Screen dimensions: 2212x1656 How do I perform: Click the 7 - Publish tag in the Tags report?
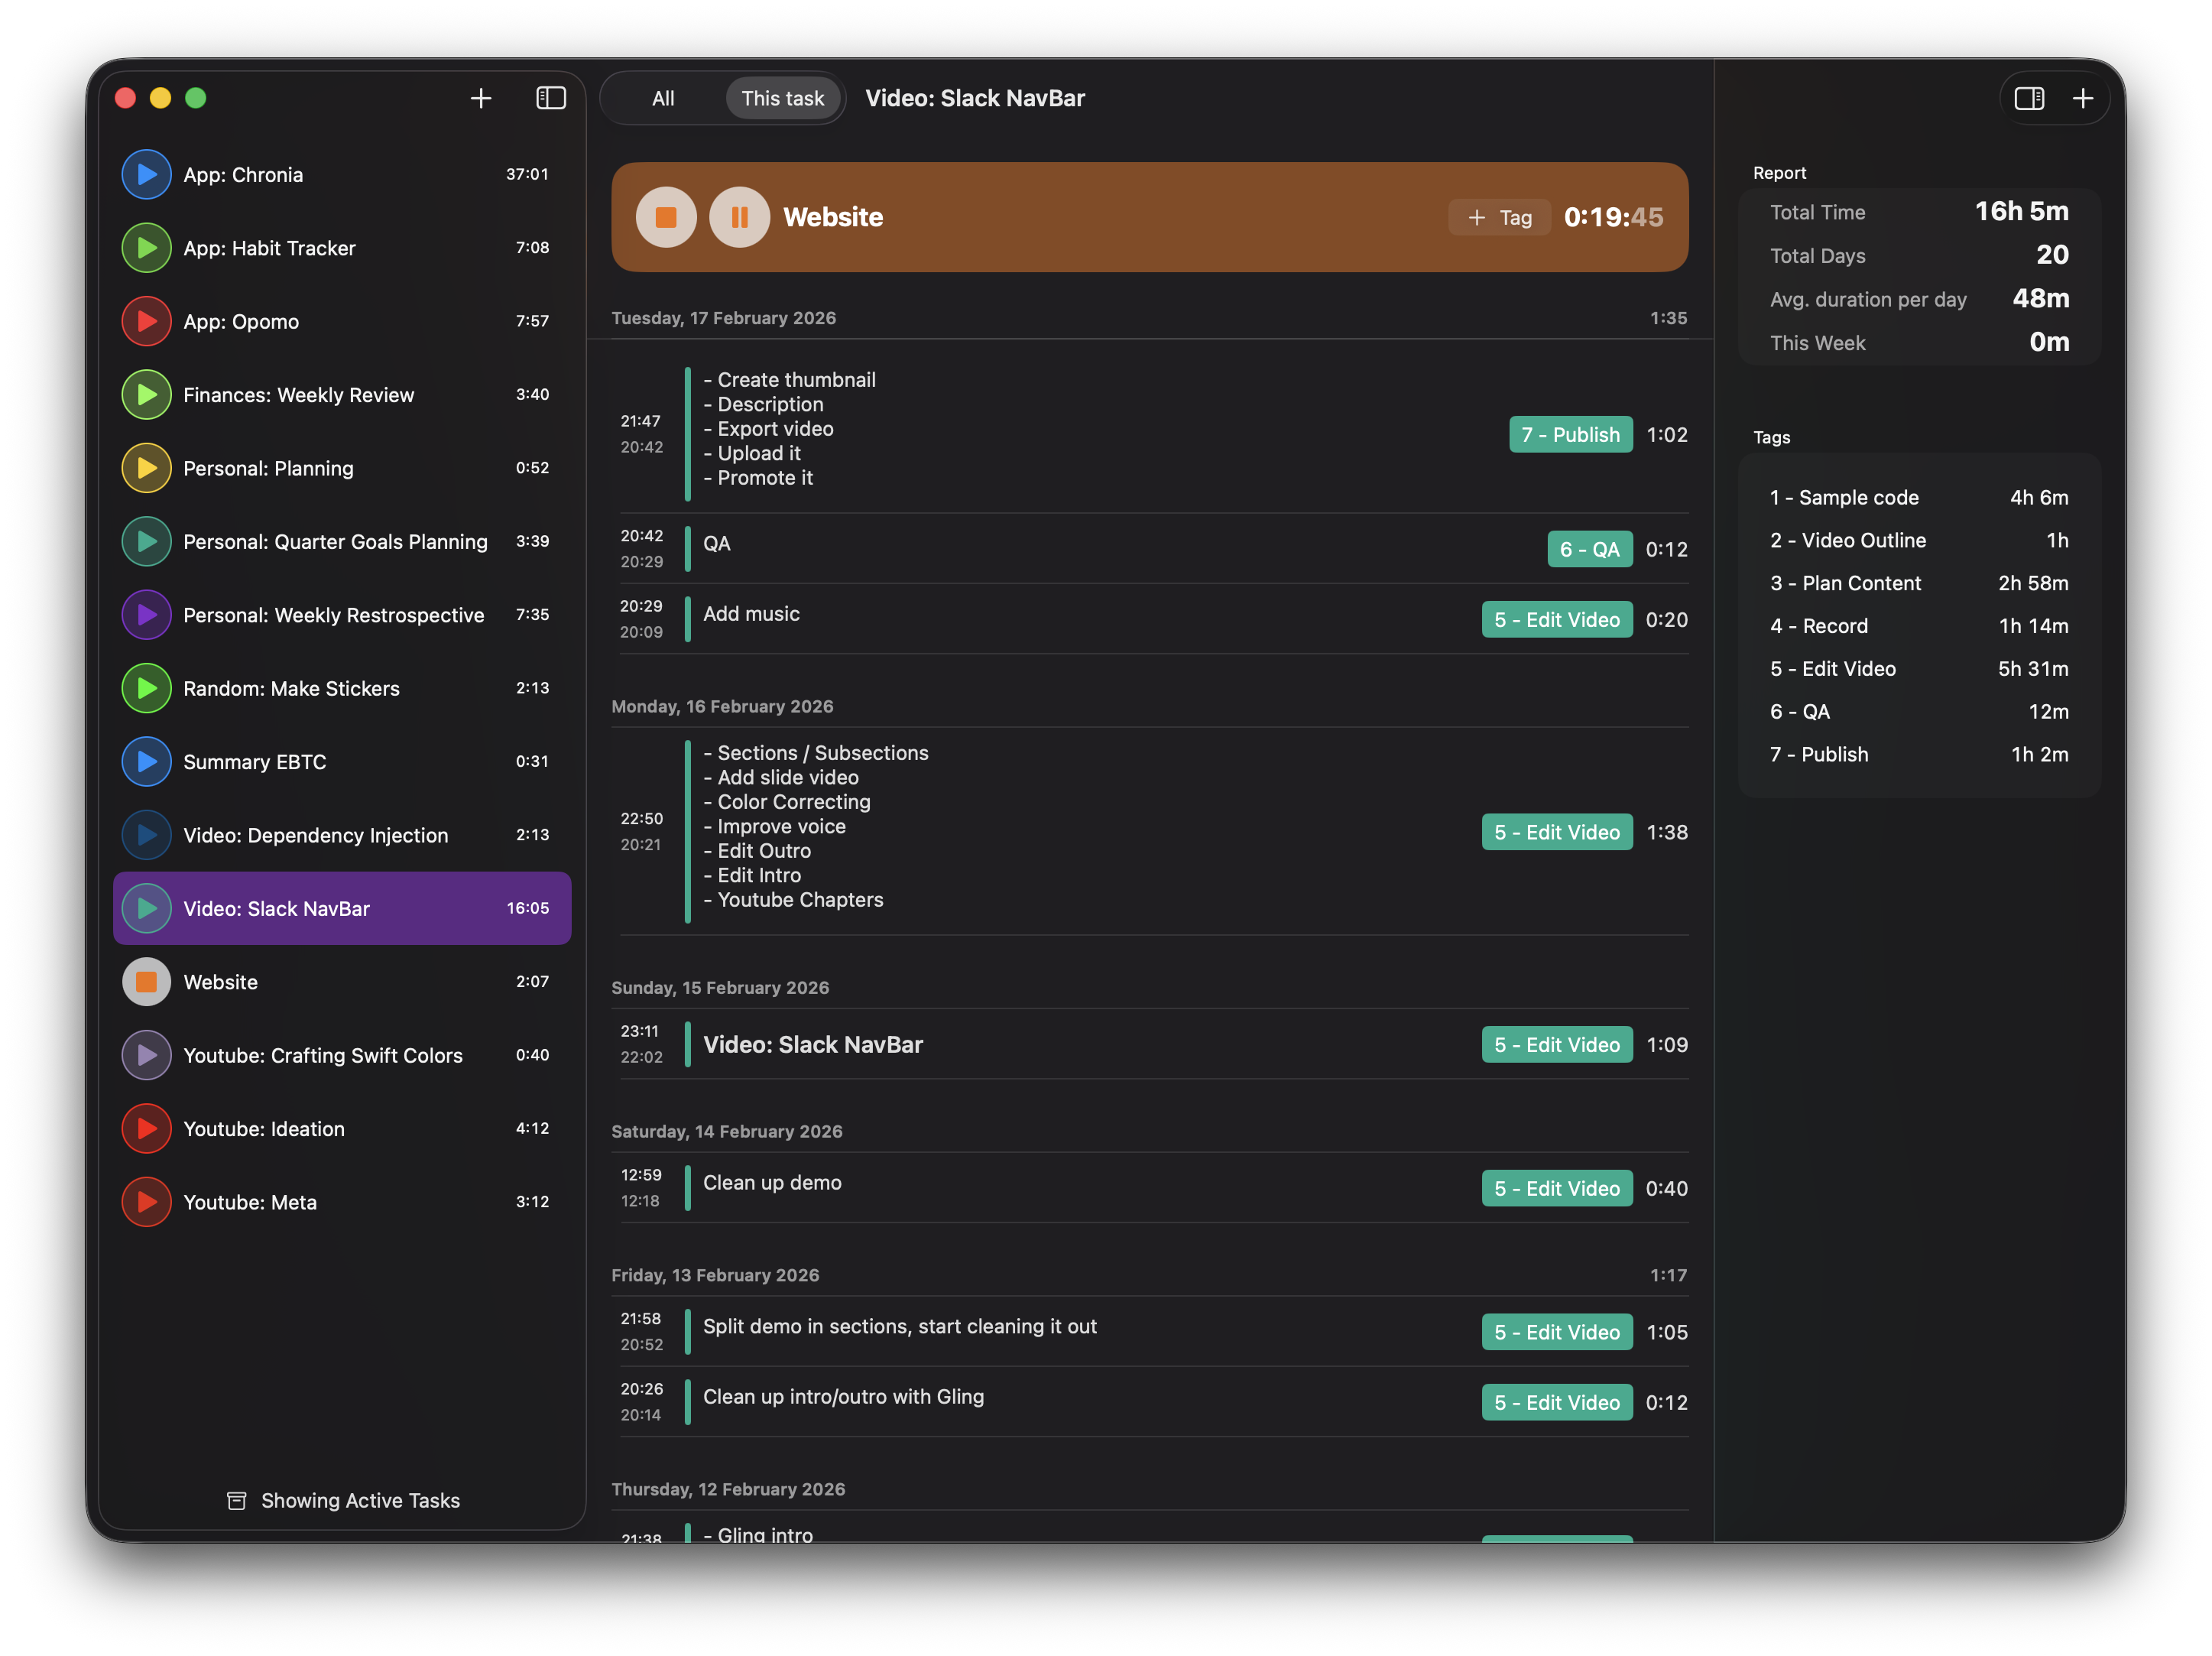[x=1818, y=754]
